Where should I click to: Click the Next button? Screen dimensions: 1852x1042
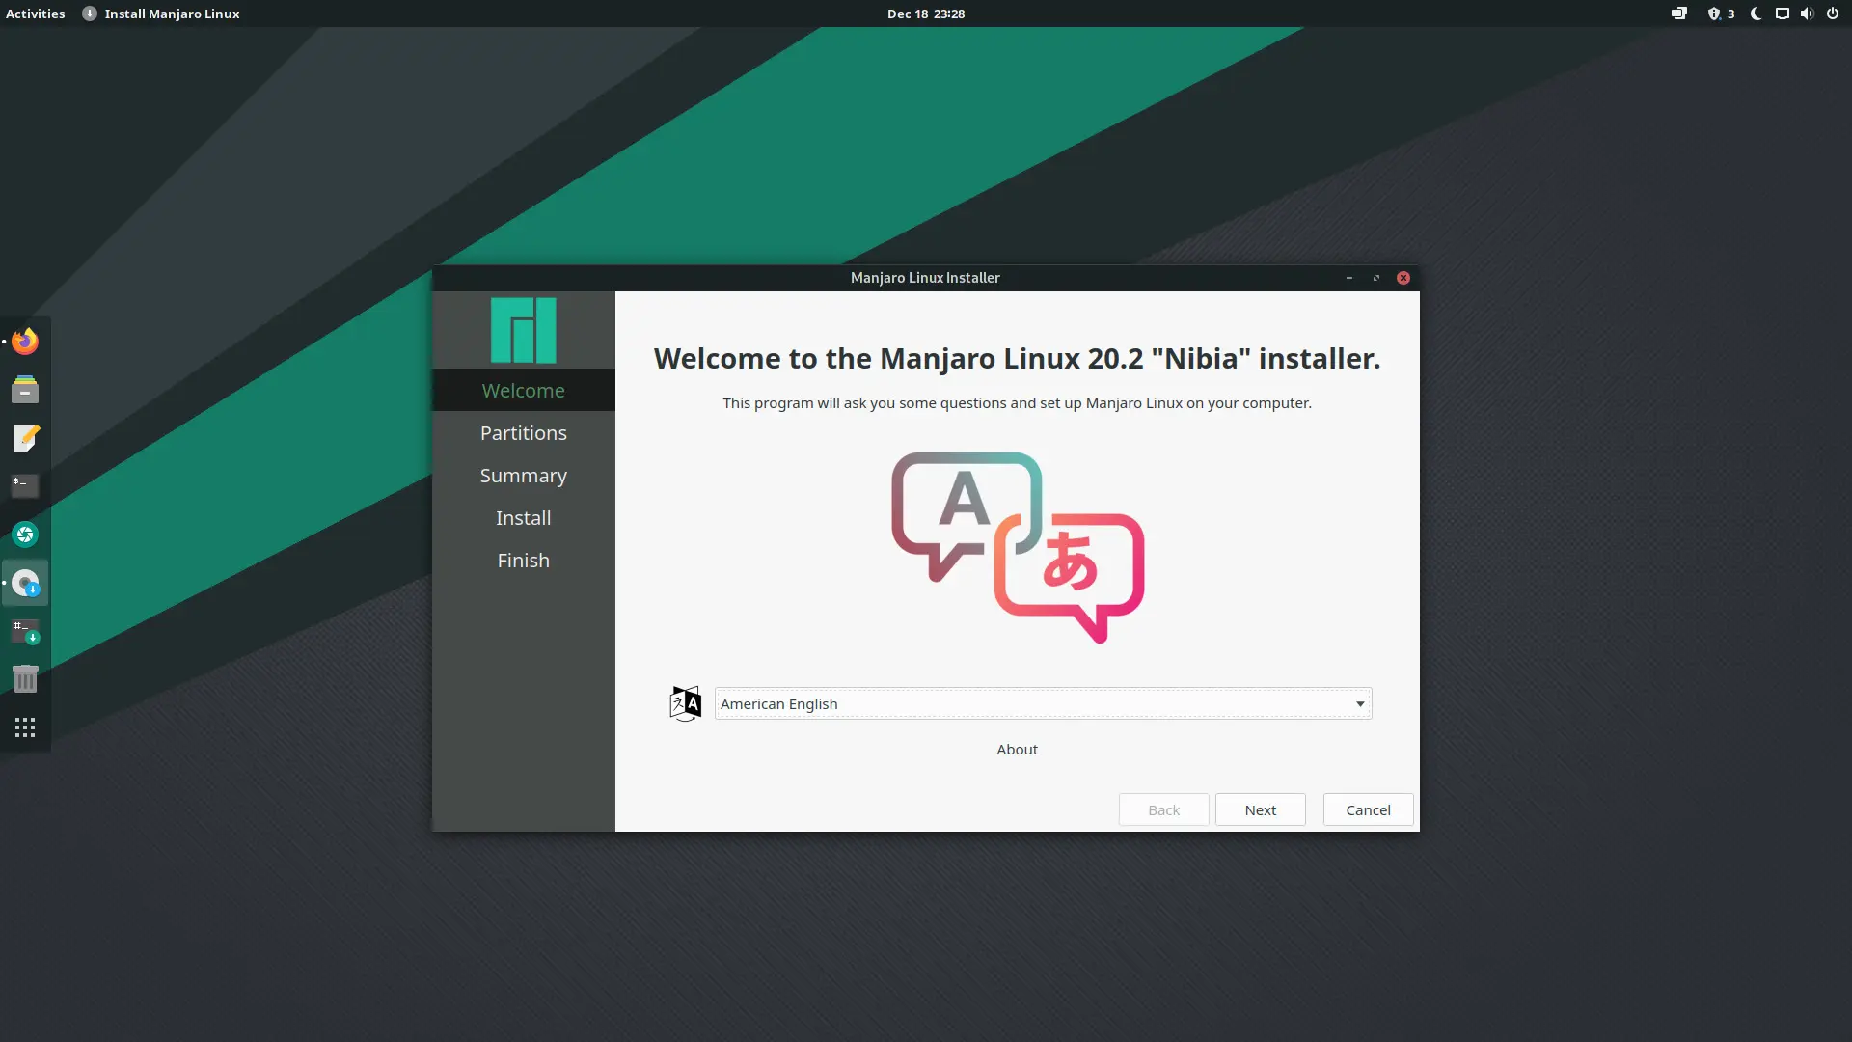point(1260,809)
